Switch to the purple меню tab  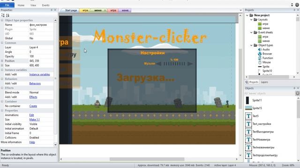(125, 10)
